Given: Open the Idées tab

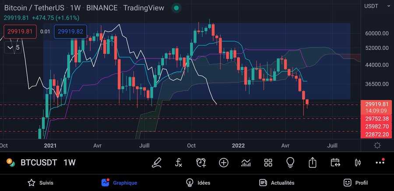Looking at the screenshot, I should coord(198,183).
